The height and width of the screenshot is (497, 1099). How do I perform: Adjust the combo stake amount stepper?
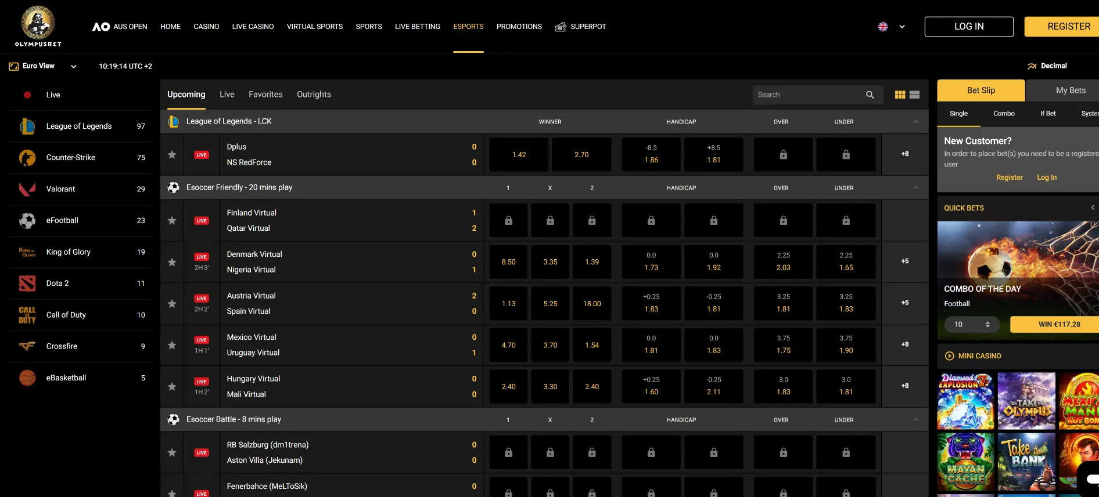coord(987,325)
